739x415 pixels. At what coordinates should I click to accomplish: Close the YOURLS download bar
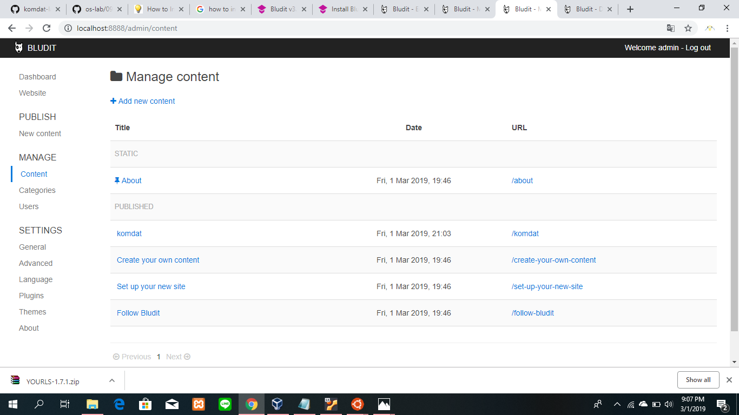point(729,380)
